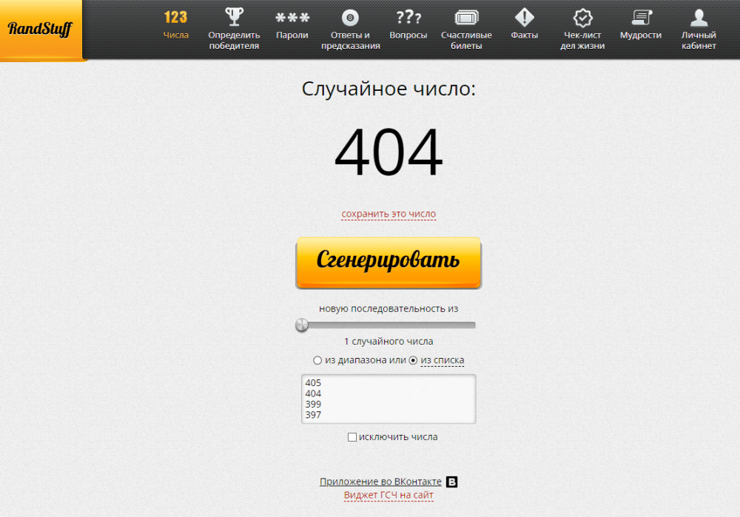The image size is (740, 517).
Task: Open the Числа section icon
Action: click(x=176, y=17)
